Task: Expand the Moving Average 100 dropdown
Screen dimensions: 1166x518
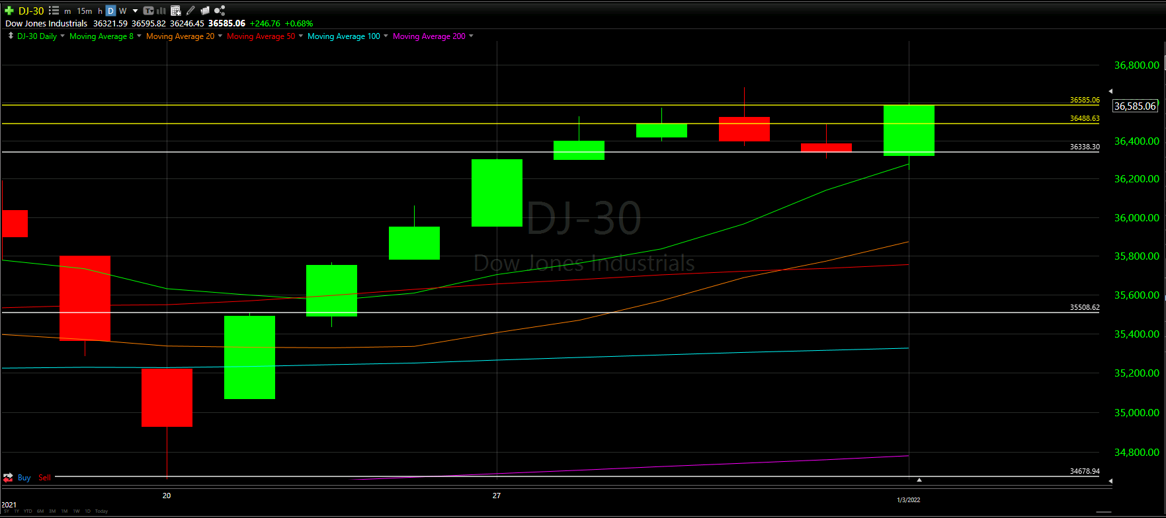Action: 386,36
